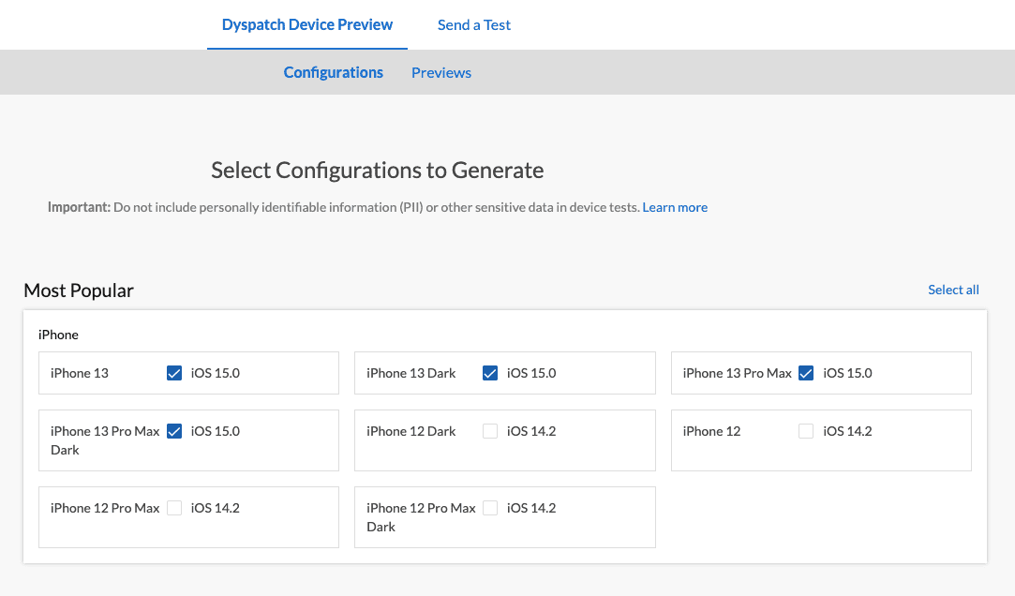This screenshot has width=1015, height=596.
Task: Click the 'iPhone 13 Pro Max Dark' device label
Action: click(105, 440)
